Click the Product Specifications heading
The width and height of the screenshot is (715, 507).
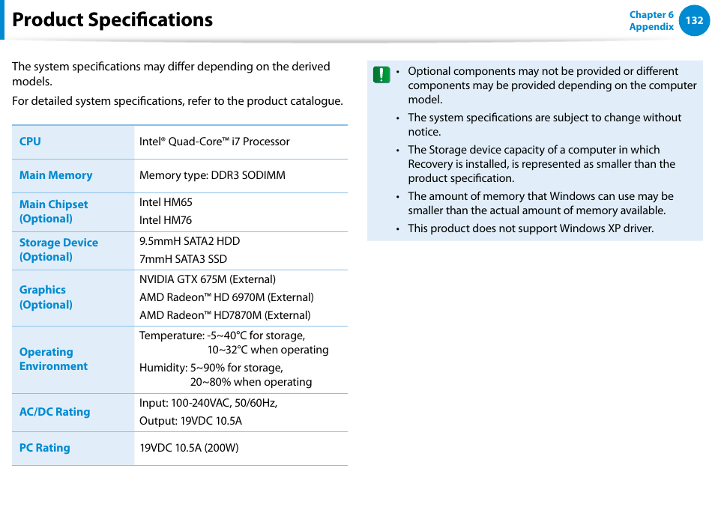tap(112, 19)
